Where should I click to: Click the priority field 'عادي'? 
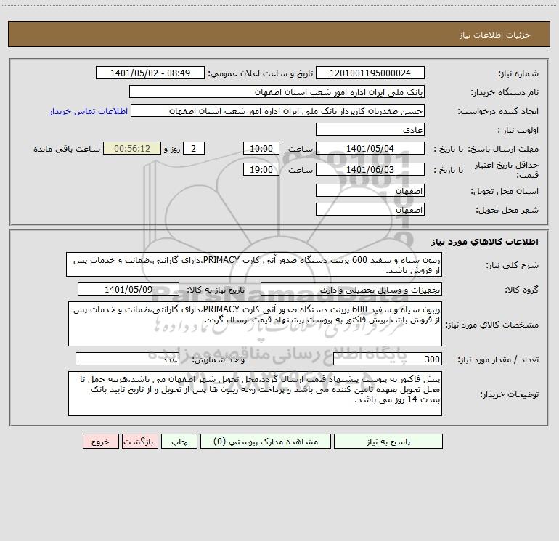(x=370, y=129)
